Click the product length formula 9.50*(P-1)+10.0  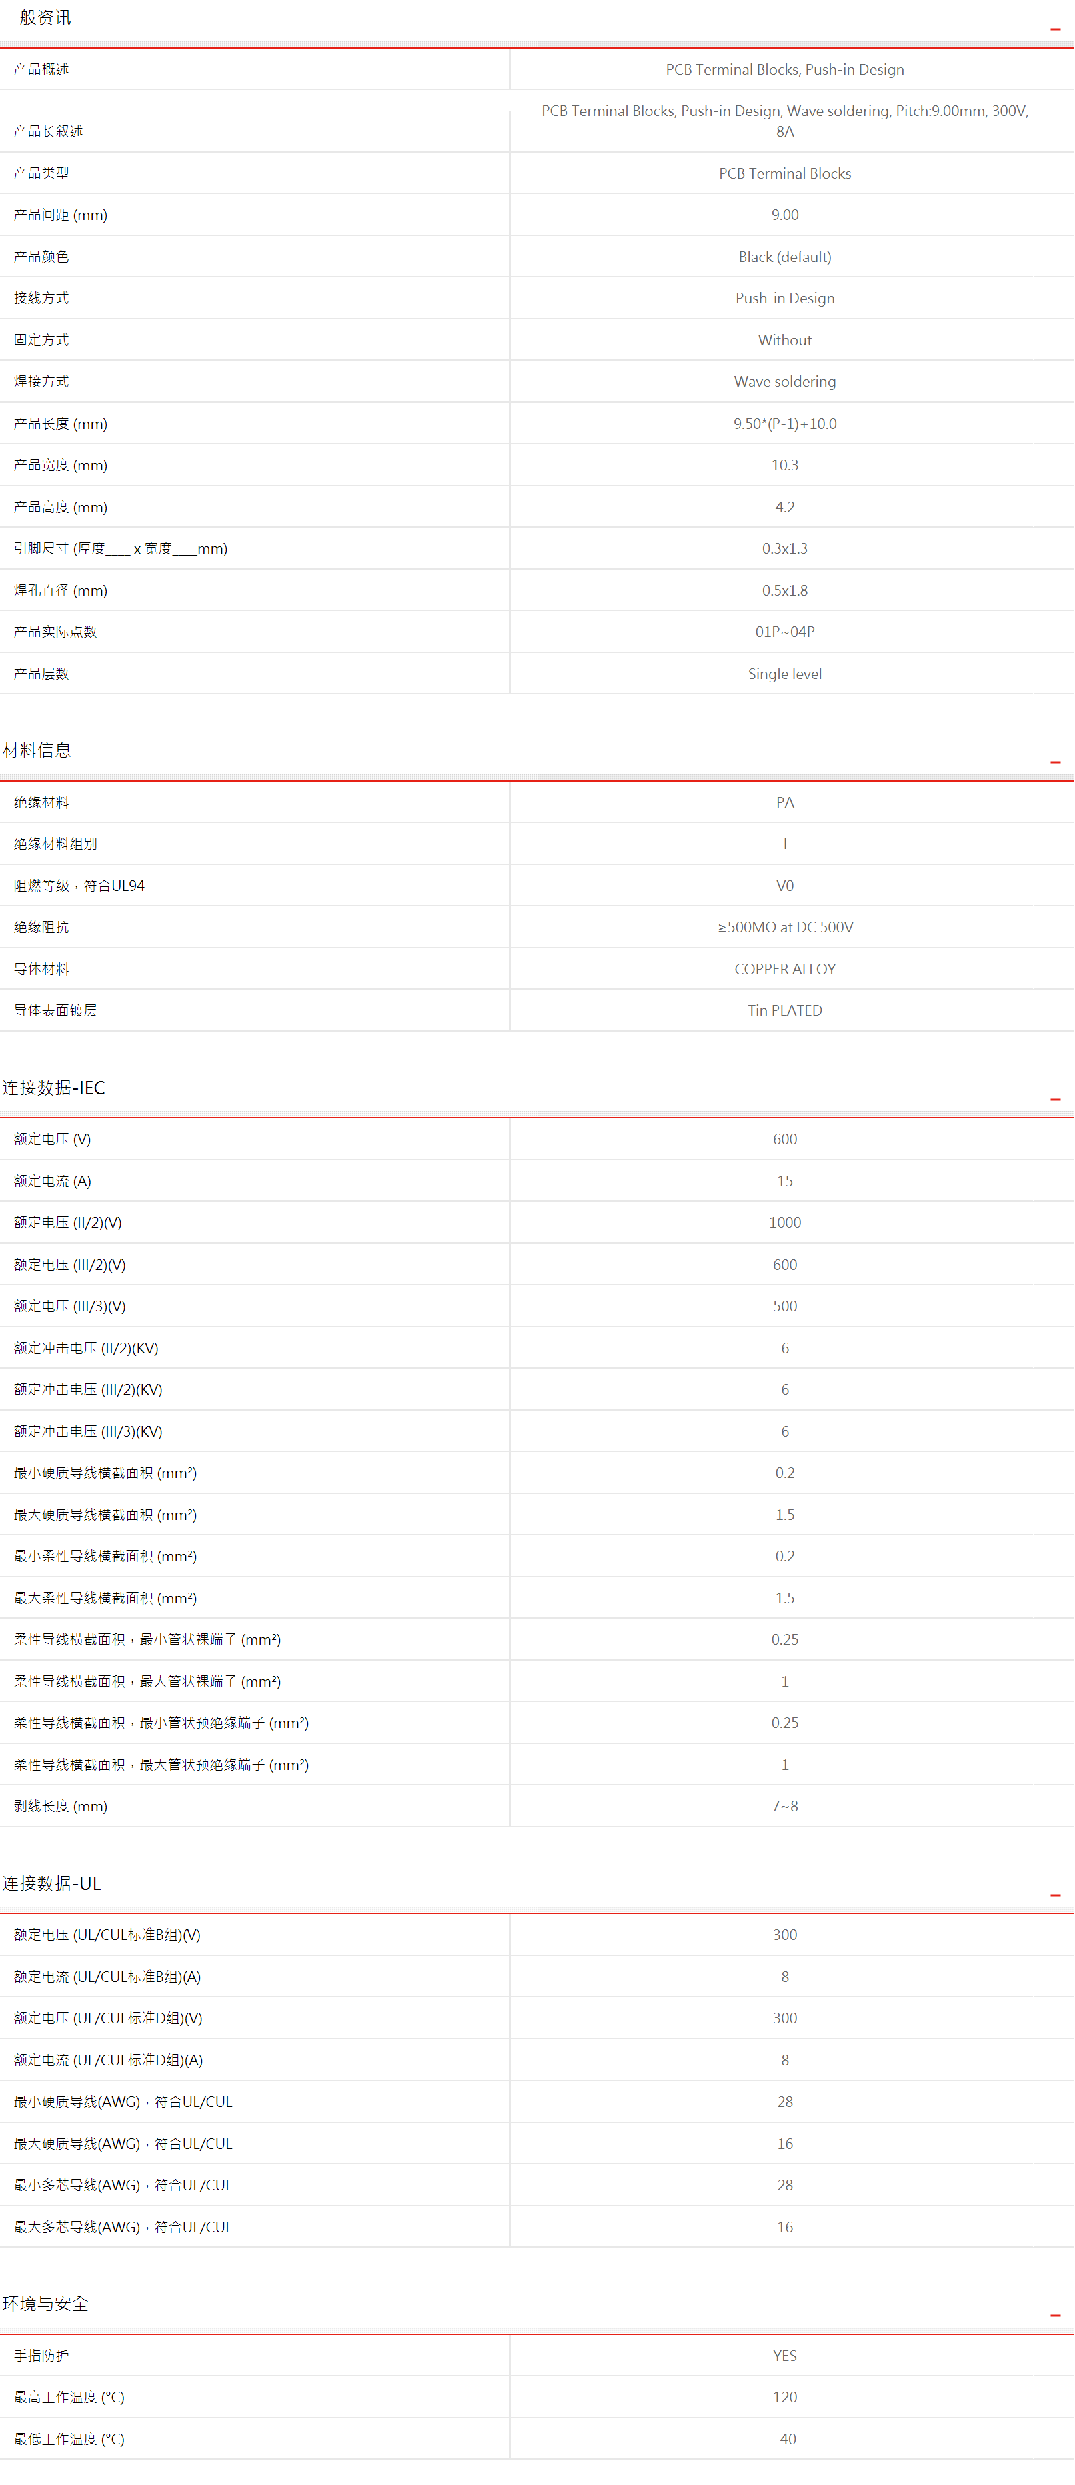pyautogui.click(x=784, y=424)
